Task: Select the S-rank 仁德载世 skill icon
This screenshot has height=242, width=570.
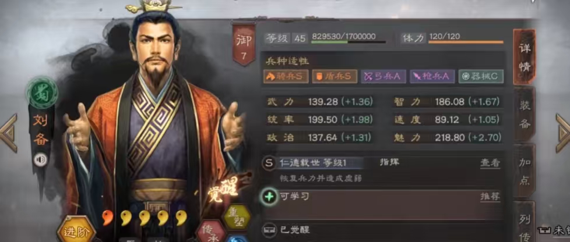Action: point(269,163)
